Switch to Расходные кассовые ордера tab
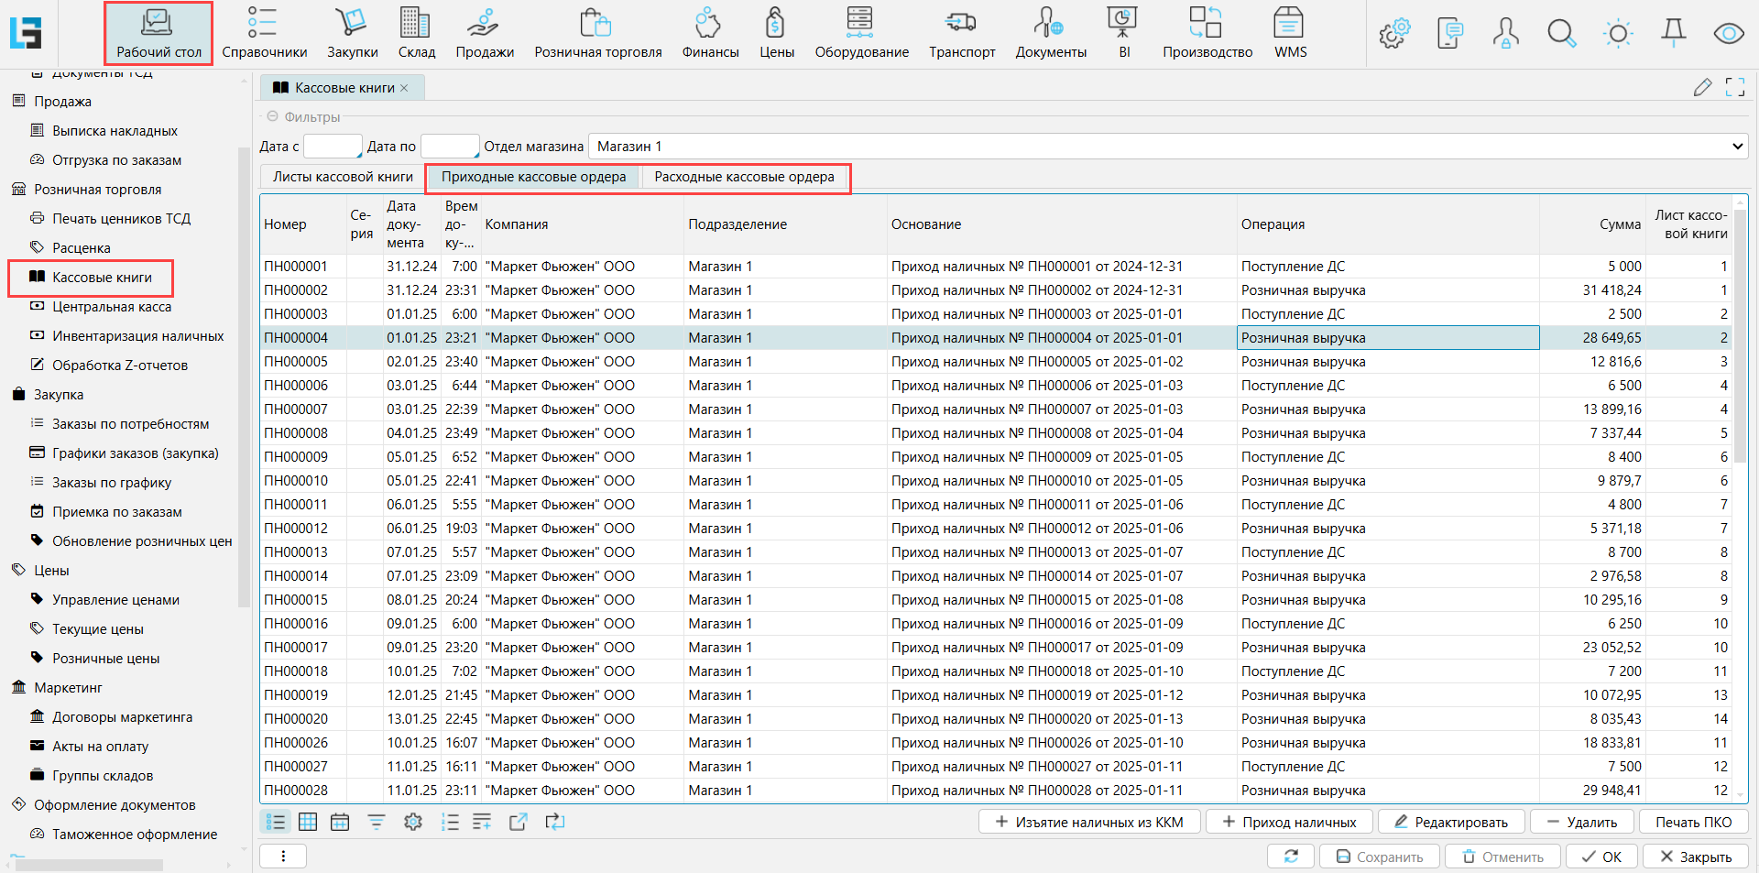Screen dimensions: 1759x873 [744, 177]
